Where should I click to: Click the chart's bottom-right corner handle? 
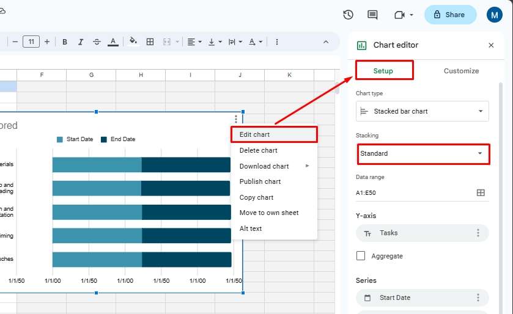[243, 293]
